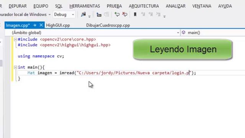Open the main() member dropdown

(x=213, y=33)
